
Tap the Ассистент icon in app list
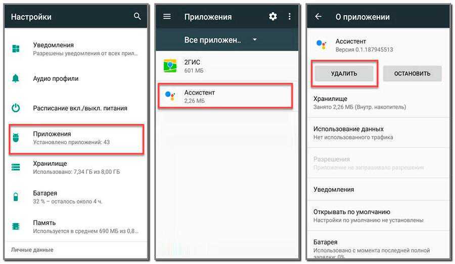(170, 96)
